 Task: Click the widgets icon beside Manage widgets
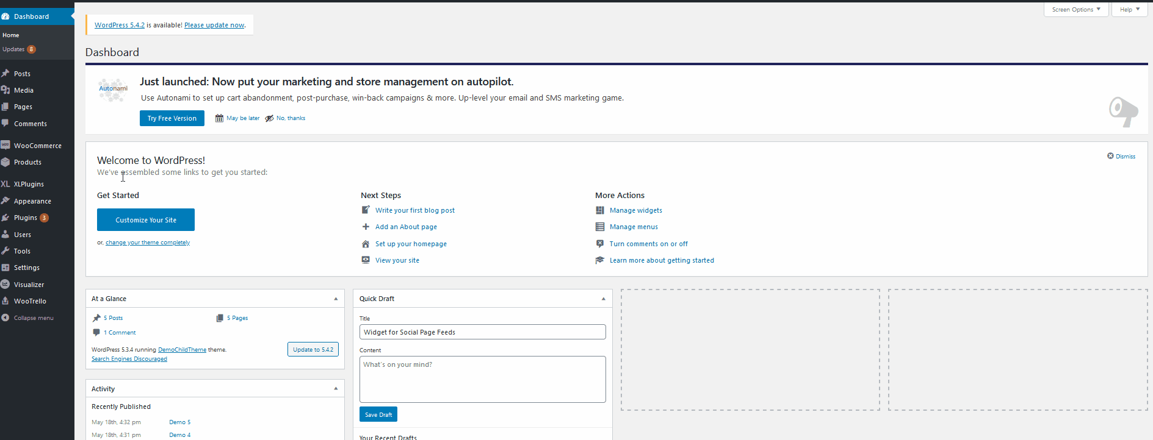point(600,210)
